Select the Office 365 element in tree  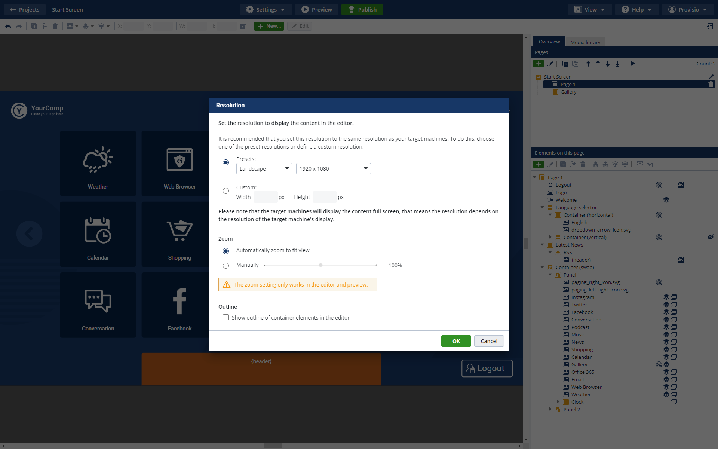pos(582,372)
